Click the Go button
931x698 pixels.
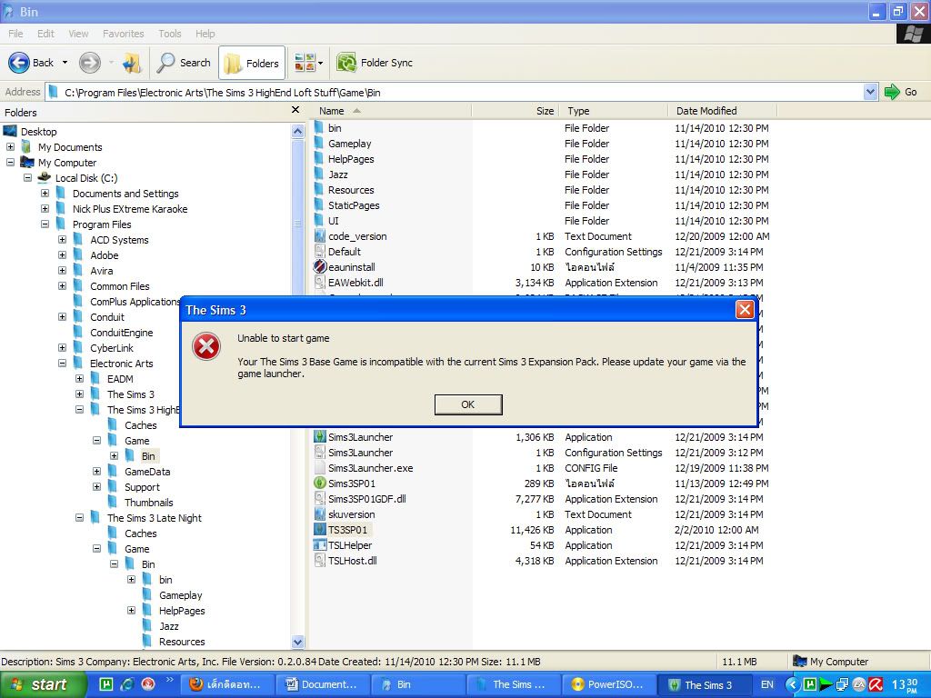pyautogui.click(x=901, y=92)
